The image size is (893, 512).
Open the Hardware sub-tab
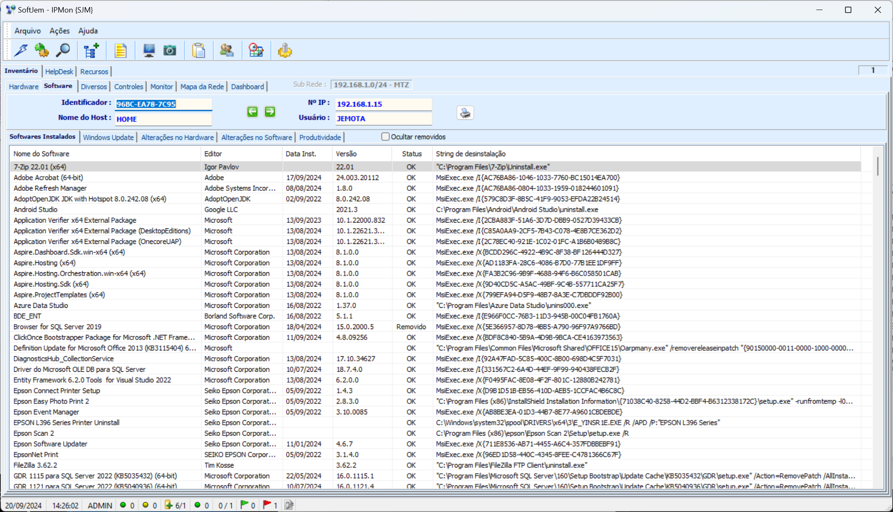tap(24, 86)
